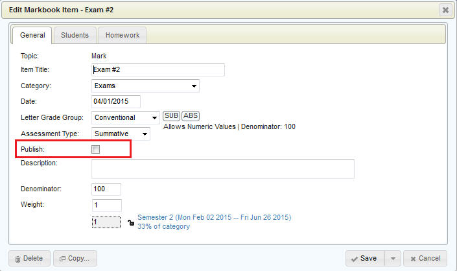Delete this markbook item

pyautogui.click(x=29, y=258)
